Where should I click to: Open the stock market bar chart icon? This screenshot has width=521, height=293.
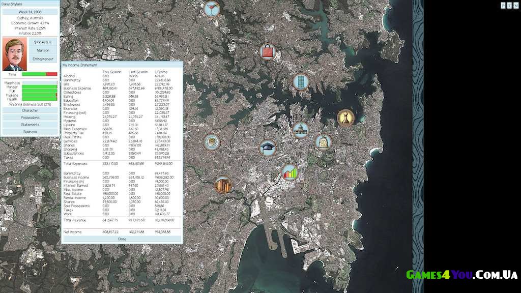(290, 172)
